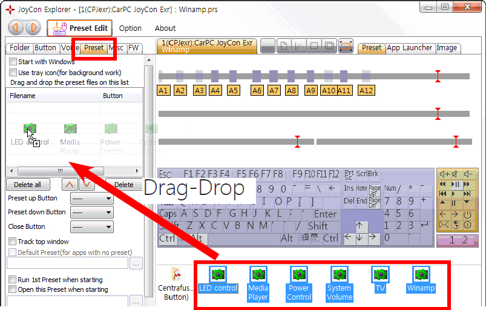Click the pink panel button labeled 1
Screen dimensions: 486x310
tap(452, 240)
